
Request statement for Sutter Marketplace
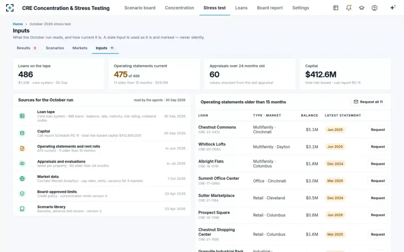(378, 198)
